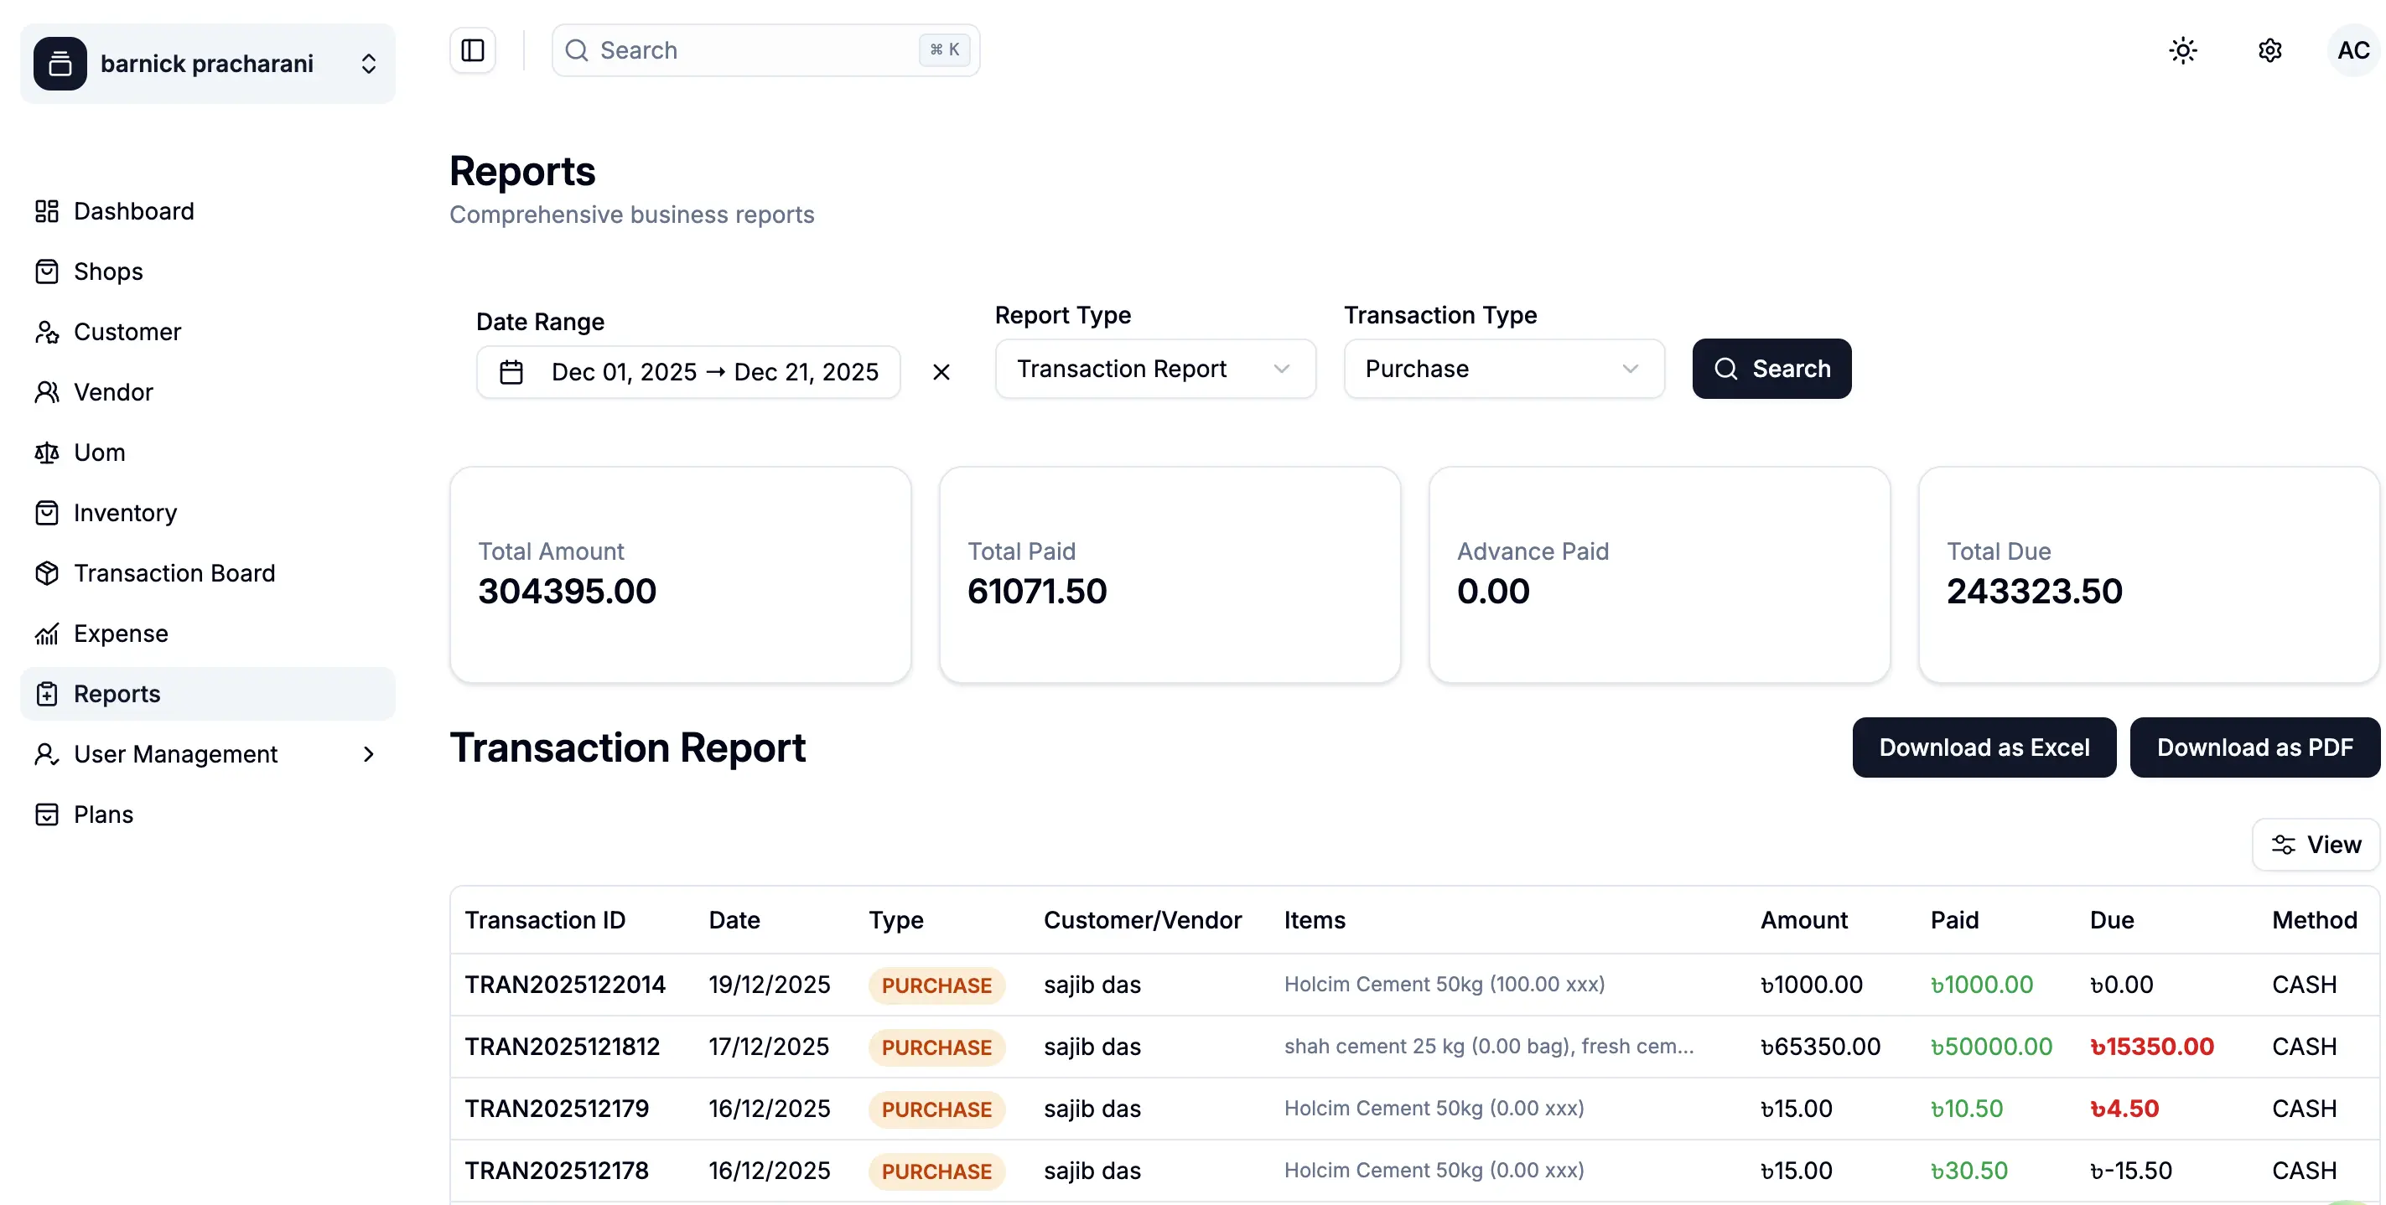Open the Vendor menu item

tap(113, 392)
